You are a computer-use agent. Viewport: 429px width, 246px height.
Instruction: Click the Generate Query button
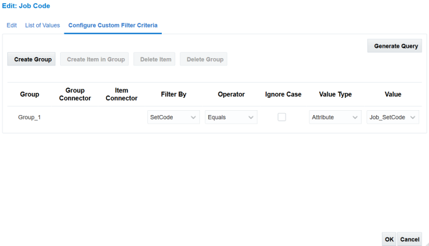[396, 46]
